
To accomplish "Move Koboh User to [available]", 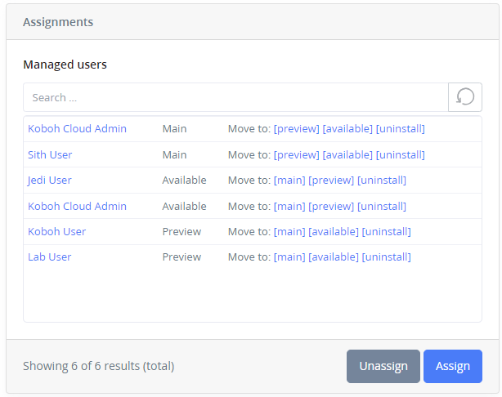I will [x=334, y=231].
